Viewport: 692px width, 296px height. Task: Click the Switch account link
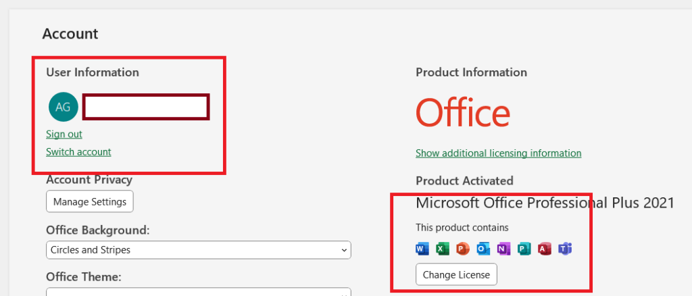click(x=78, y=152)
